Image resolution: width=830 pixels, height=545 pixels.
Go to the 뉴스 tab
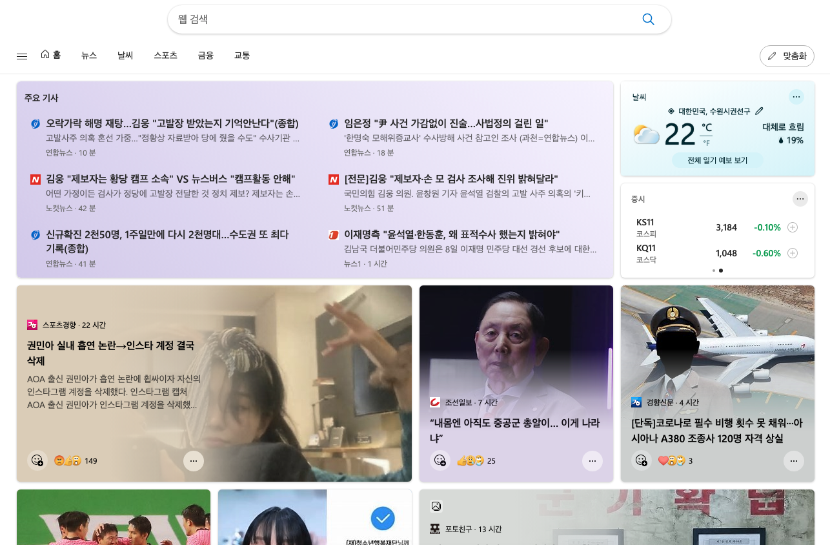point(89,56)
